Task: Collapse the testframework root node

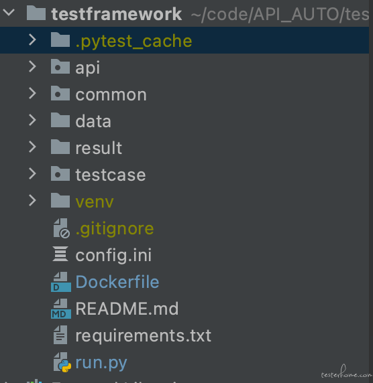Action: tap(9, 12)
